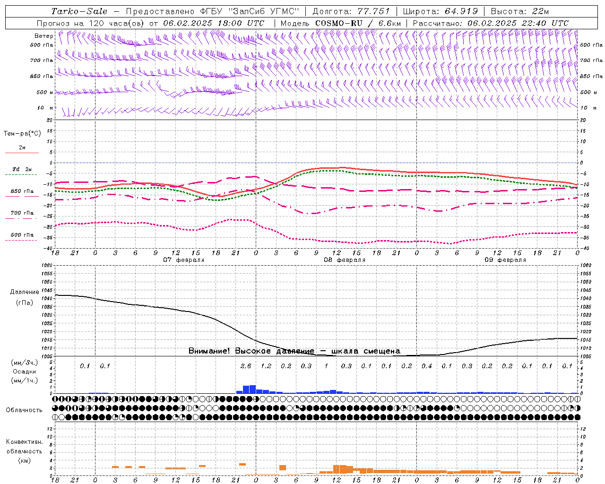Select the "Модель COSMO-RU / 6.6км" text

coord(341,23)
